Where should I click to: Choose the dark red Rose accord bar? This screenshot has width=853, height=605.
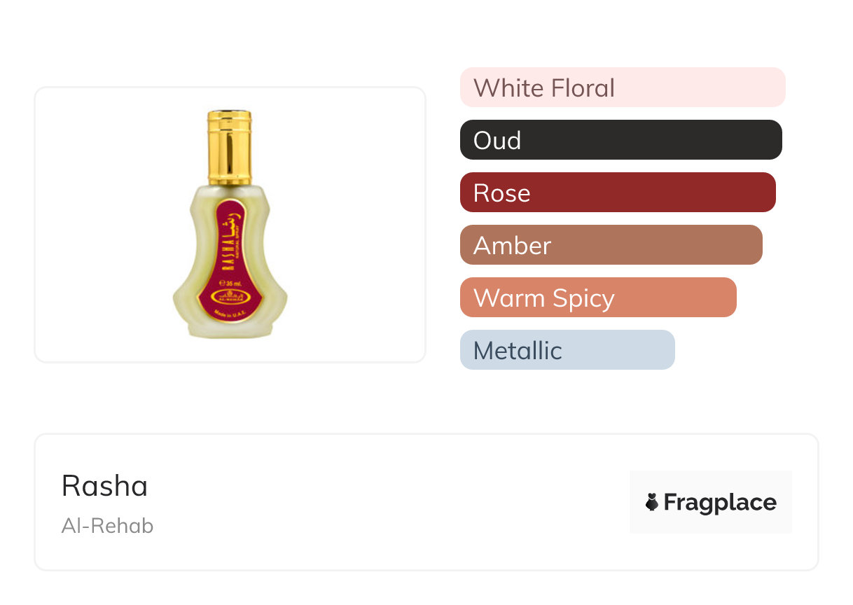[617, 193]
